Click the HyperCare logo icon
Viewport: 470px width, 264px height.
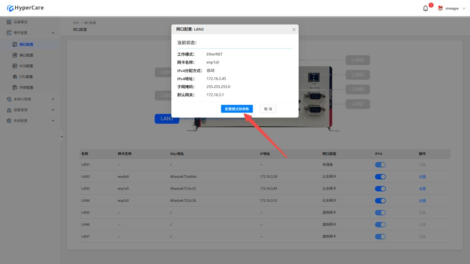[x=10, y=8]
